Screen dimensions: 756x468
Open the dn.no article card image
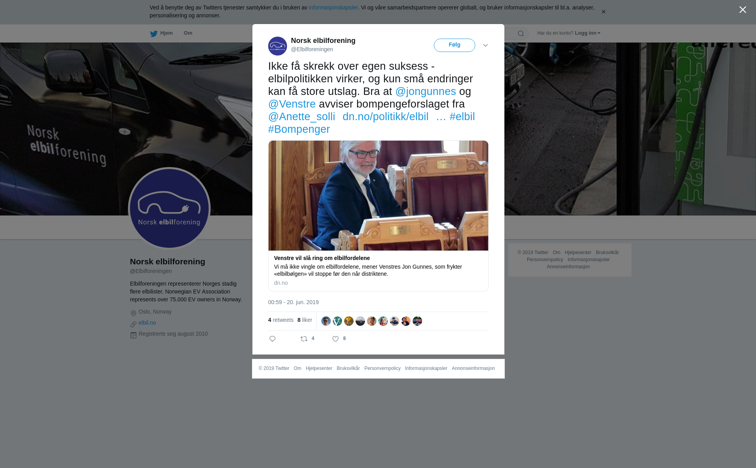pos(378,195)
